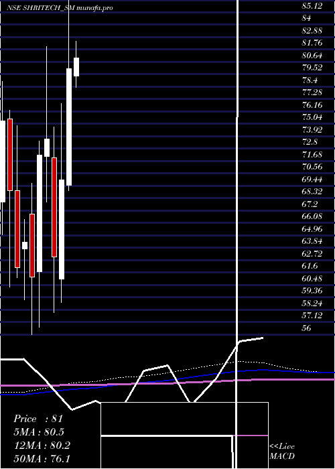Select the small white candlestick near 63.84
Image resolution: width=335 pixels, height=469 pixels.
point(25,246)
